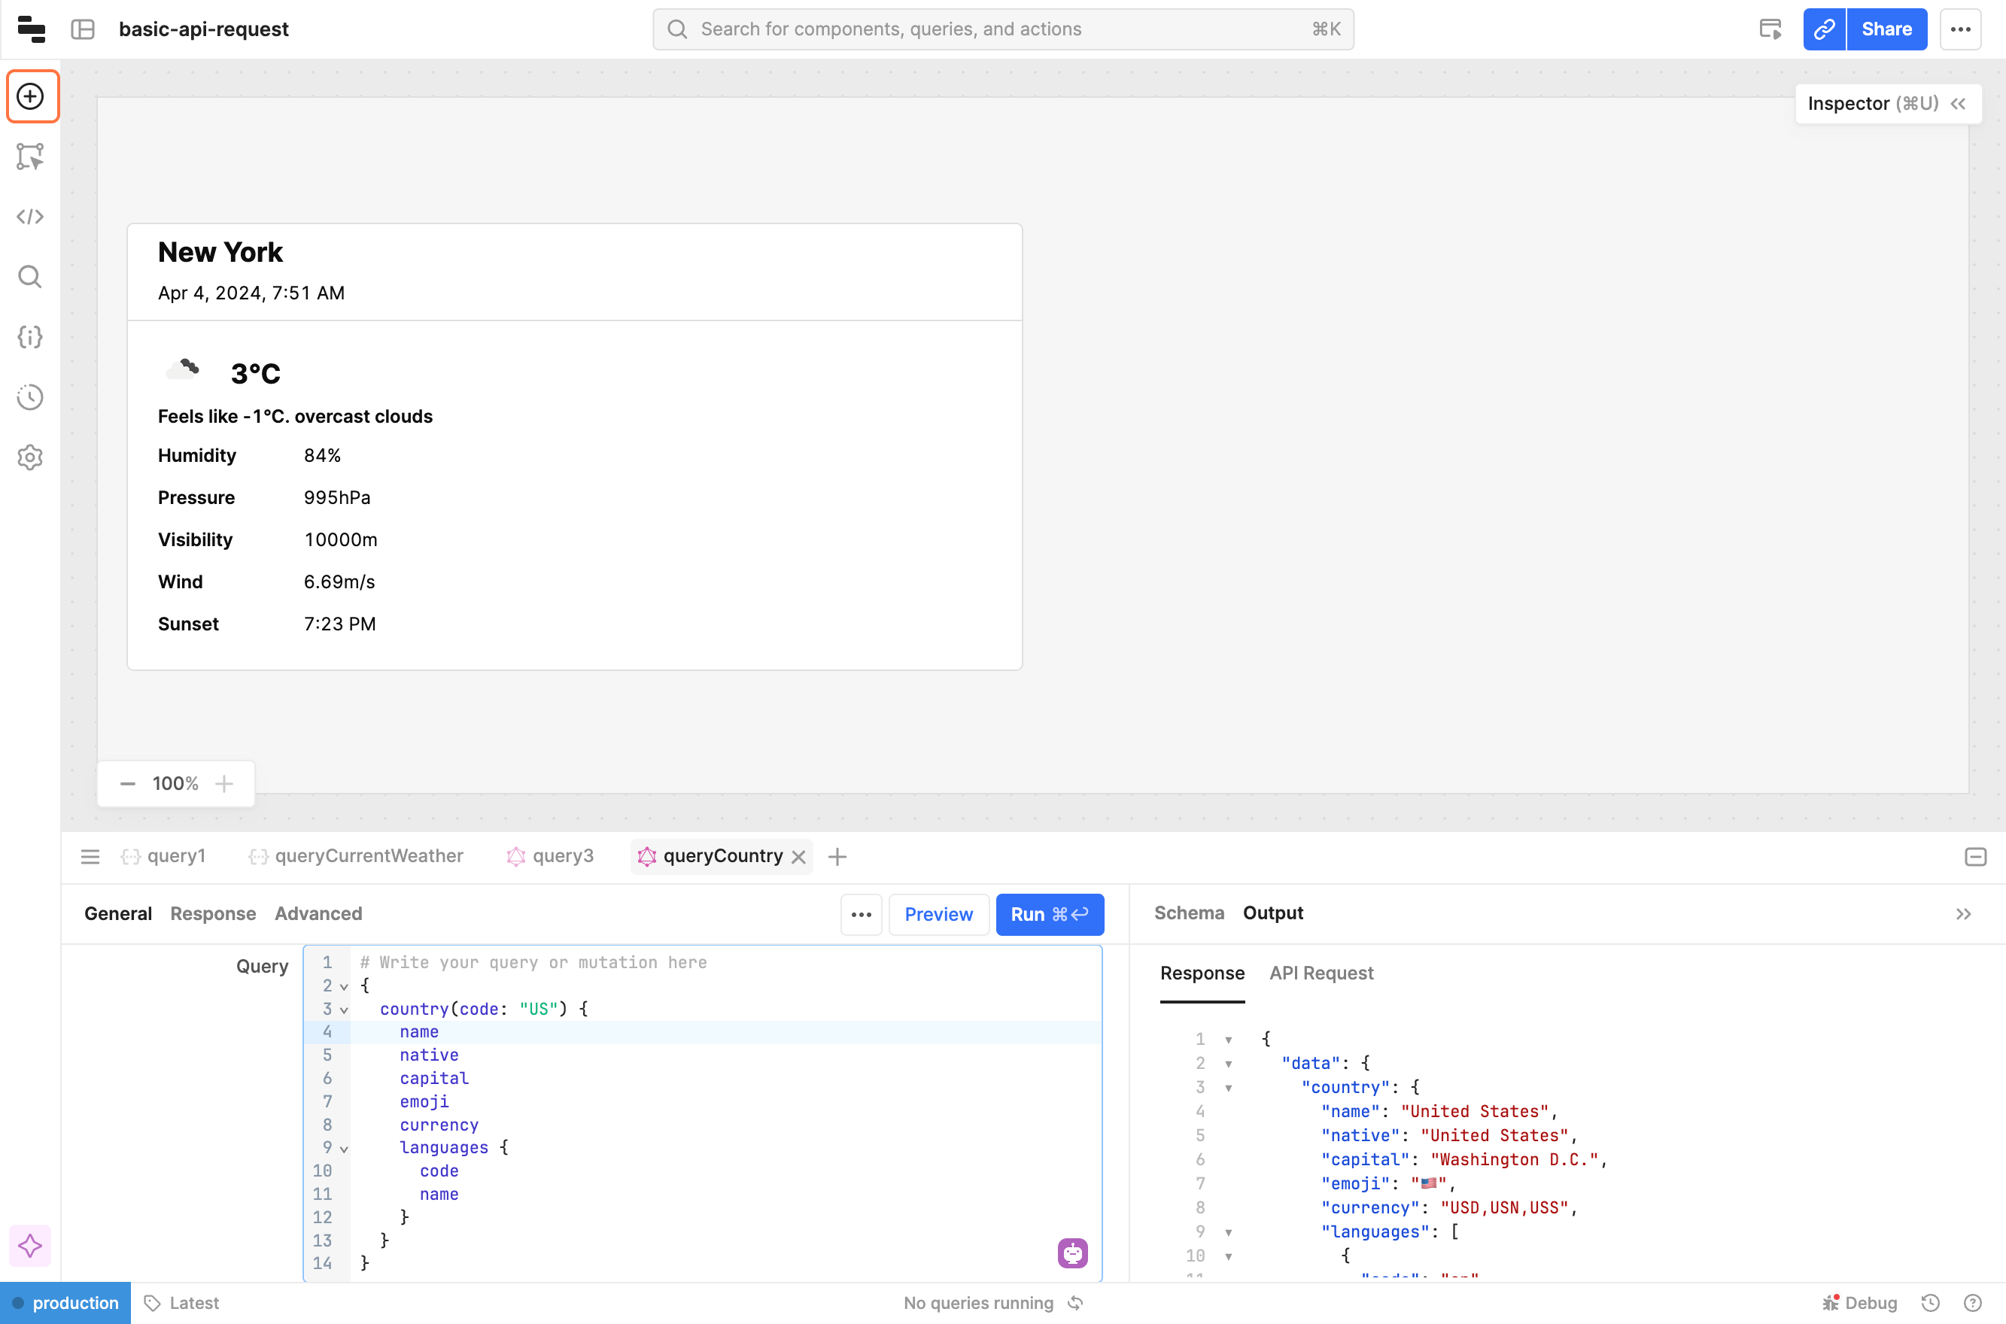Collapse the Inspector panel chevrons
This screenshot has height=1324, width=2006.
click(x=1958, y=104)
